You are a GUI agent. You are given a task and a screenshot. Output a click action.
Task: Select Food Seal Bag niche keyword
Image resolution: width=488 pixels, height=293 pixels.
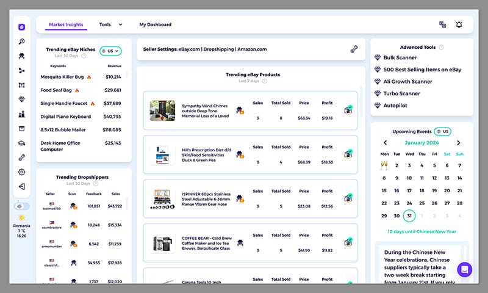click(x=56, y=90)
